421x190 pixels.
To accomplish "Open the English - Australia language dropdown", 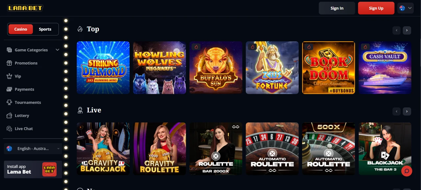I will [33, 149].
